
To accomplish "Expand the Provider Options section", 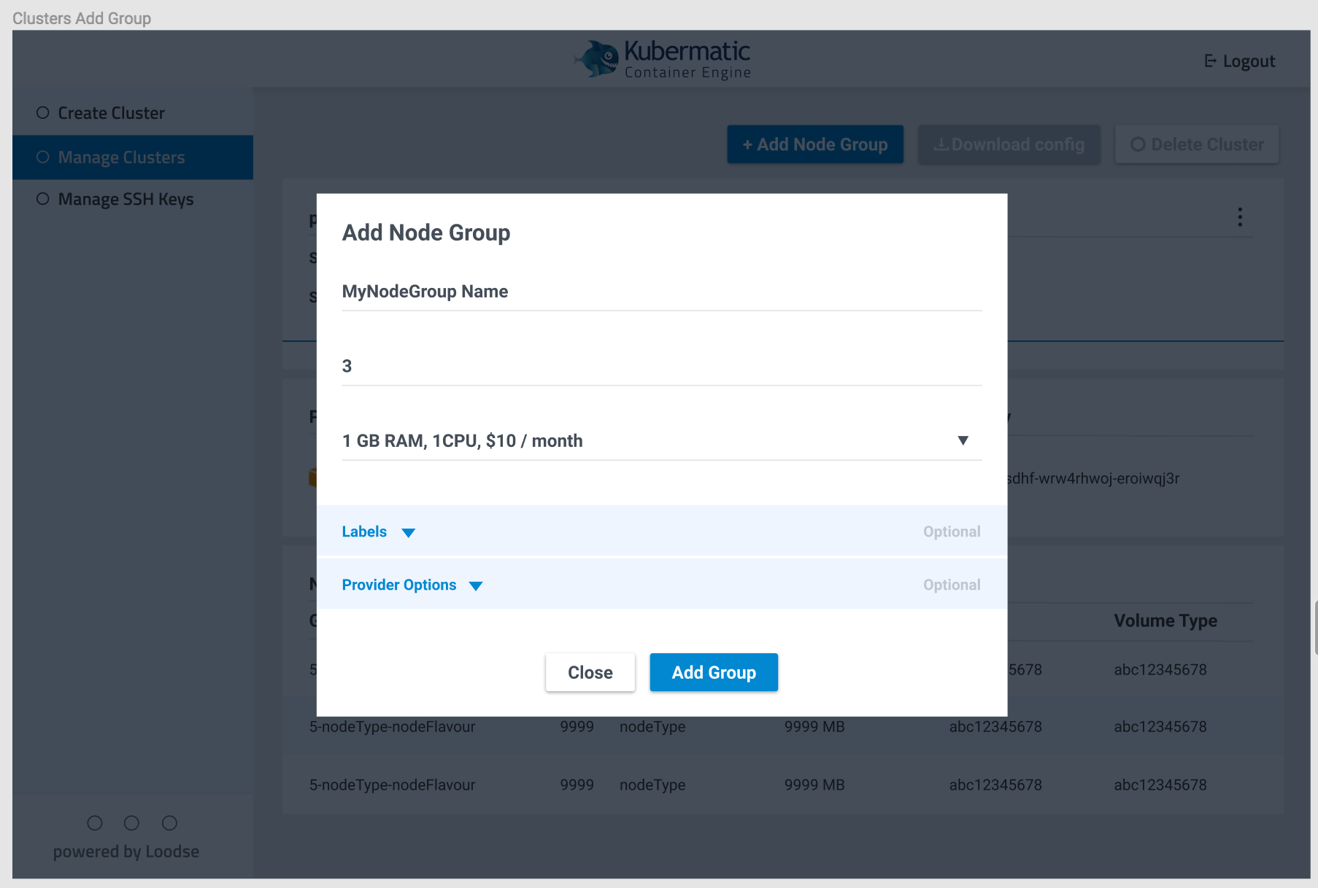I will (x=476, y=585).
